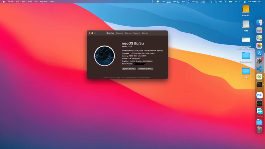Screen dimensions: 265x149
Task: Open Terminal from the Dock
Action: point(259,84)
